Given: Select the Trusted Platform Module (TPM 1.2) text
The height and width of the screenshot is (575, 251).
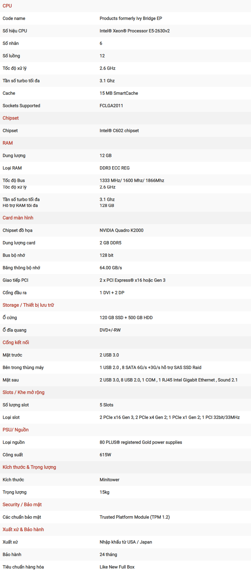Looking at the screenshot, I should (135, 517).
